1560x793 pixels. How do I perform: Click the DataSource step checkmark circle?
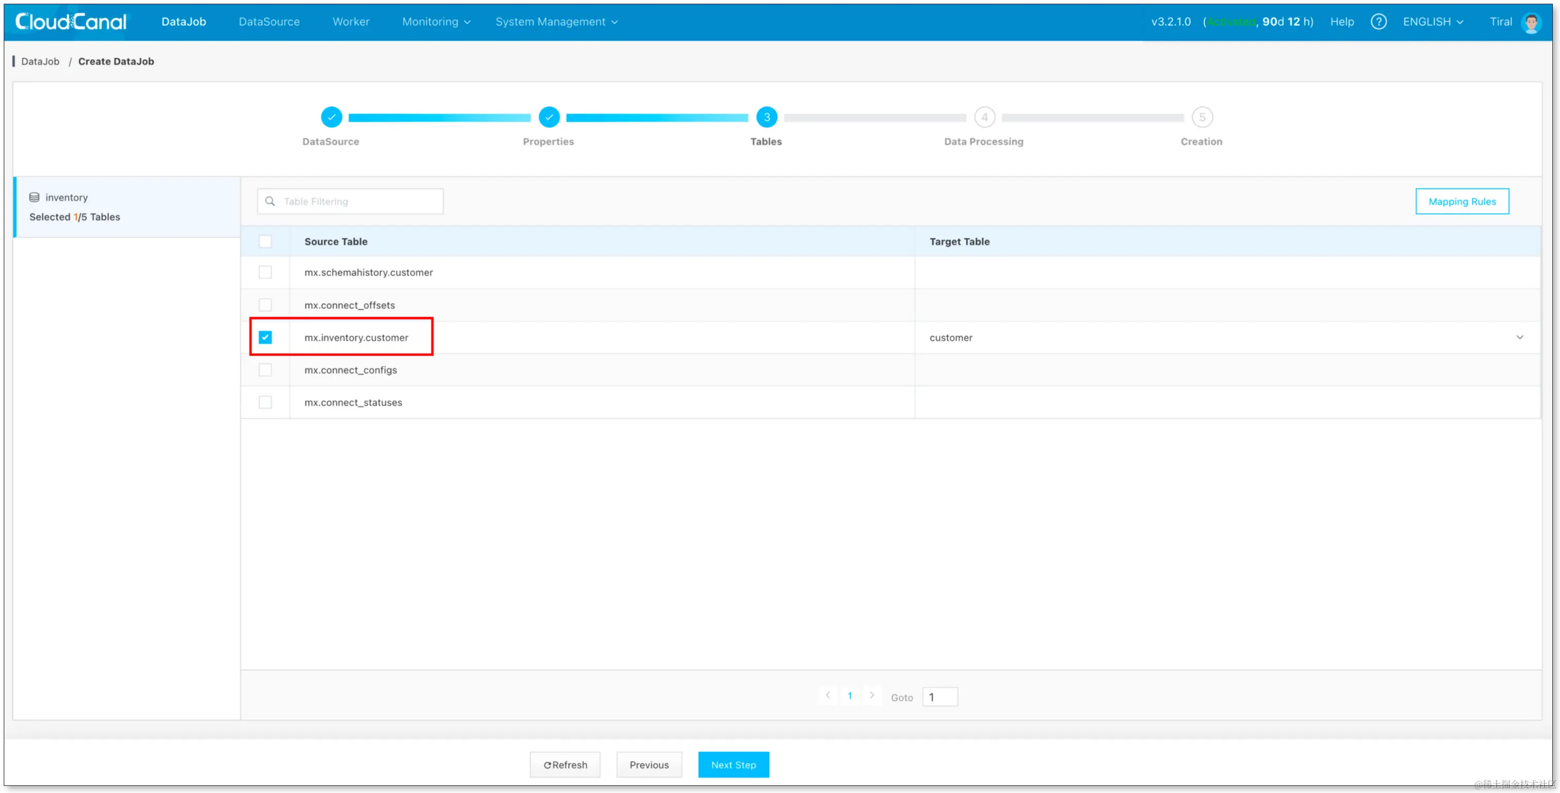click(x=331, y=117)
